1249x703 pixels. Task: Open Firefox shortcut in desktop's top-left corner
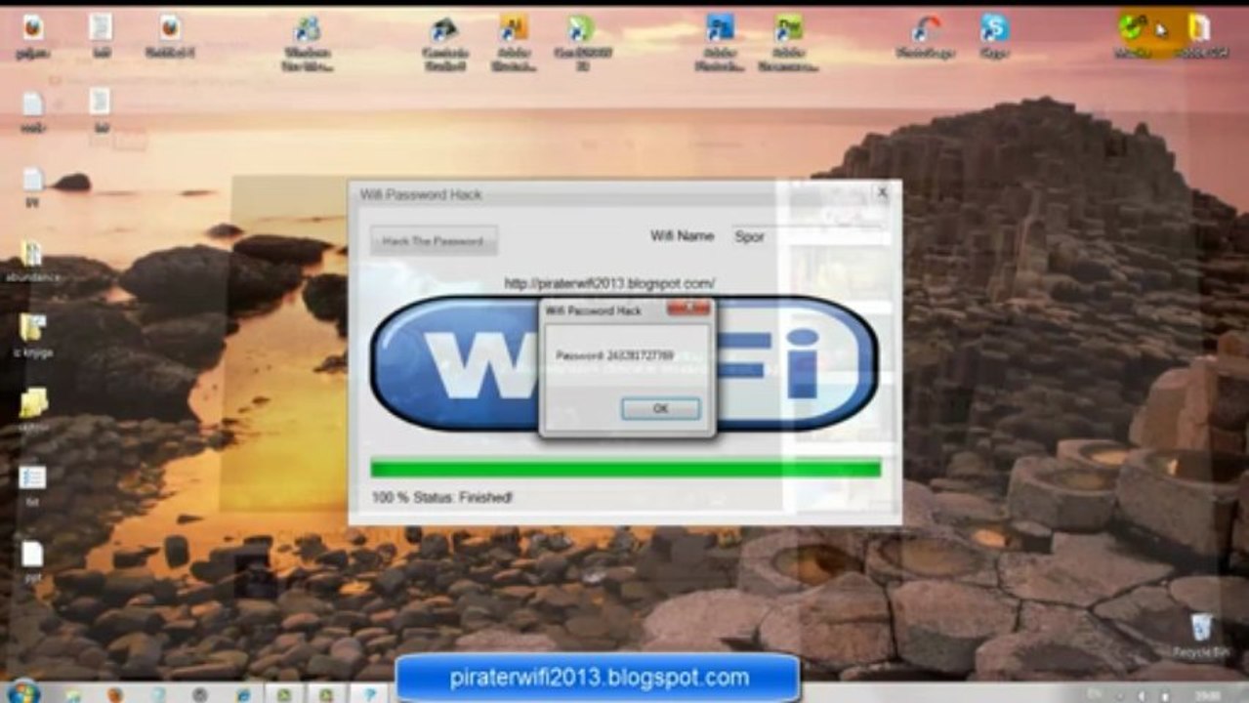tap(32, 34)
